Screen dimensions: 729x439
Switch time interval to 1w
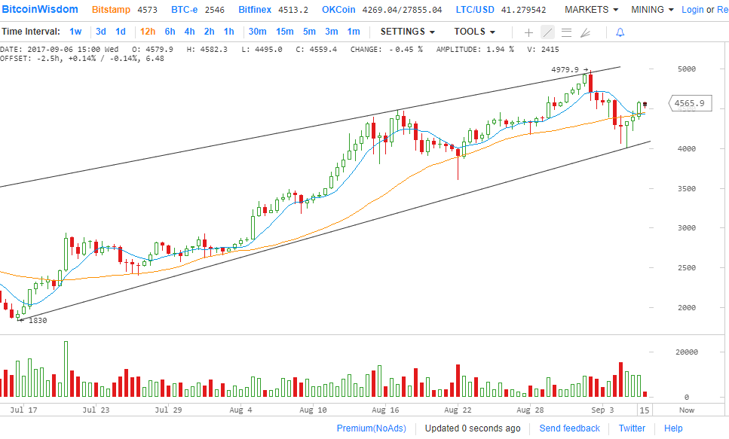(x=75, y=32)
